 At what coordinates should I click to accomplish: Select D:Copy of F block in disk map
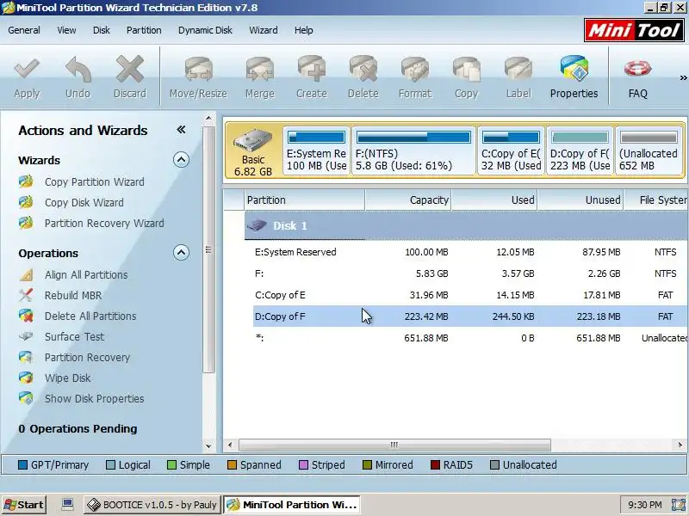pos(580,150)
